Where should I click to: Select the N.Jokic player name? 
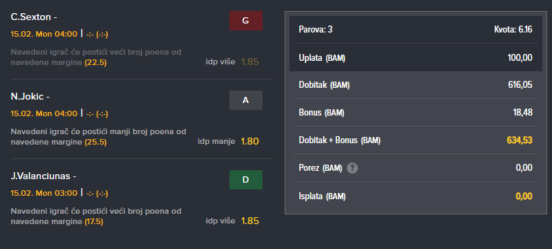(28, 96)
